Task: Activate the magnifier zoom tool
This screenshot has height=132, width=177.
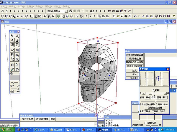Action: tap(17, 65)
